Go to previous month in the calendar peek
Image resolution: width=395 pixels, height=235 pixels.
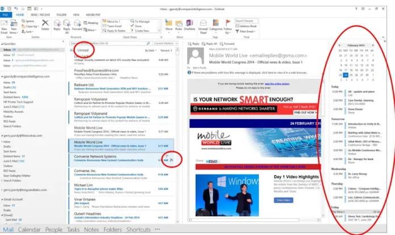[339, 45]
